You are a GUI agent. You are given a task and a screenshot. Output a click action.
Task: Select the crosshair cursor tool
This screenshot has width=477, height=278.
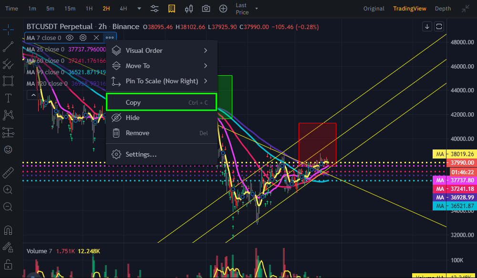(x=8, y=29)
